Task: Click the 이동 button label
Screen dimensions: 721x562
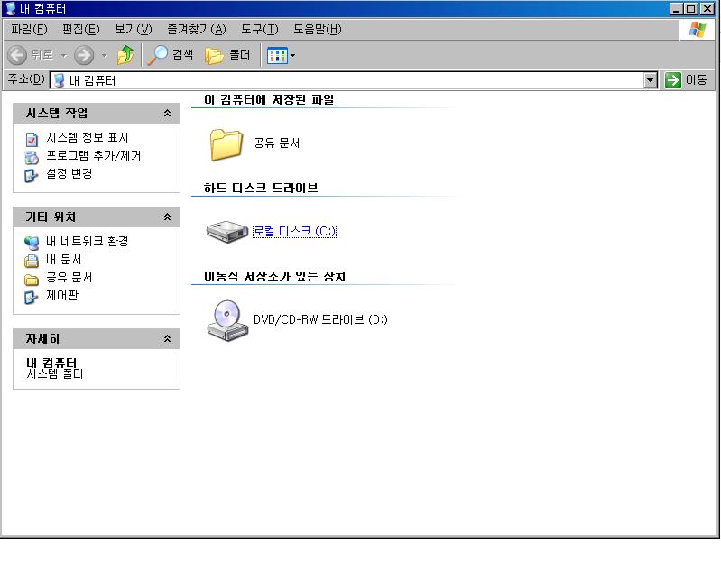Action: [696, 80]
